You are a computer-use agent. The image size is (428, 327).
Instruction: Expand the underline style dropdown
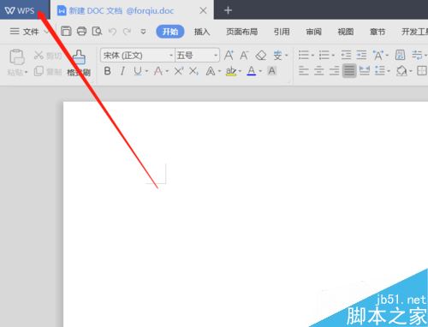146,71
